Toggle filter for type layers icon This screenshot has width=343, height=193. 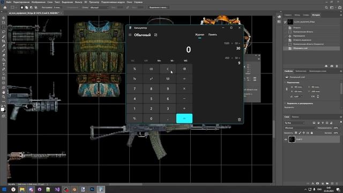pos(323,123)
